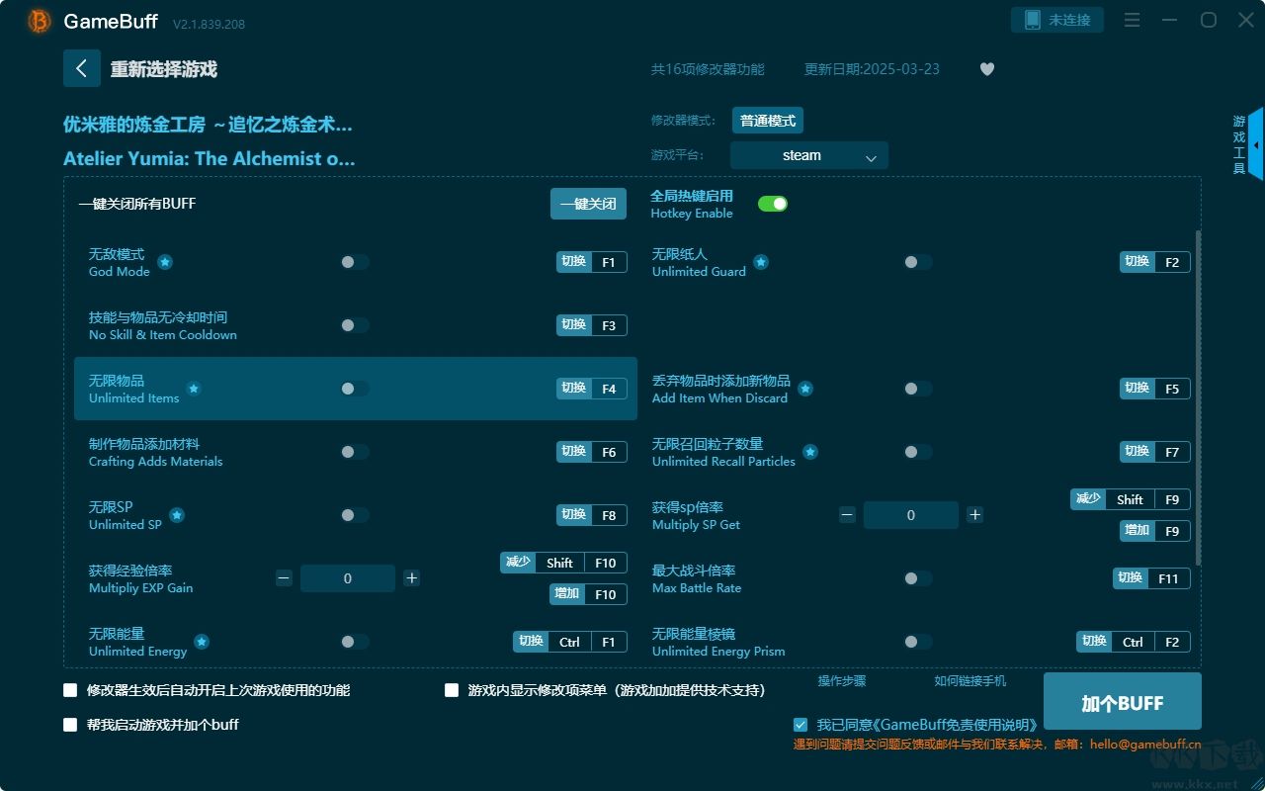1265x791 pixels.
Task: Click F3 hotkey for No Skill Cooldown
Action: pyautogui.click(x=592, y=325)
